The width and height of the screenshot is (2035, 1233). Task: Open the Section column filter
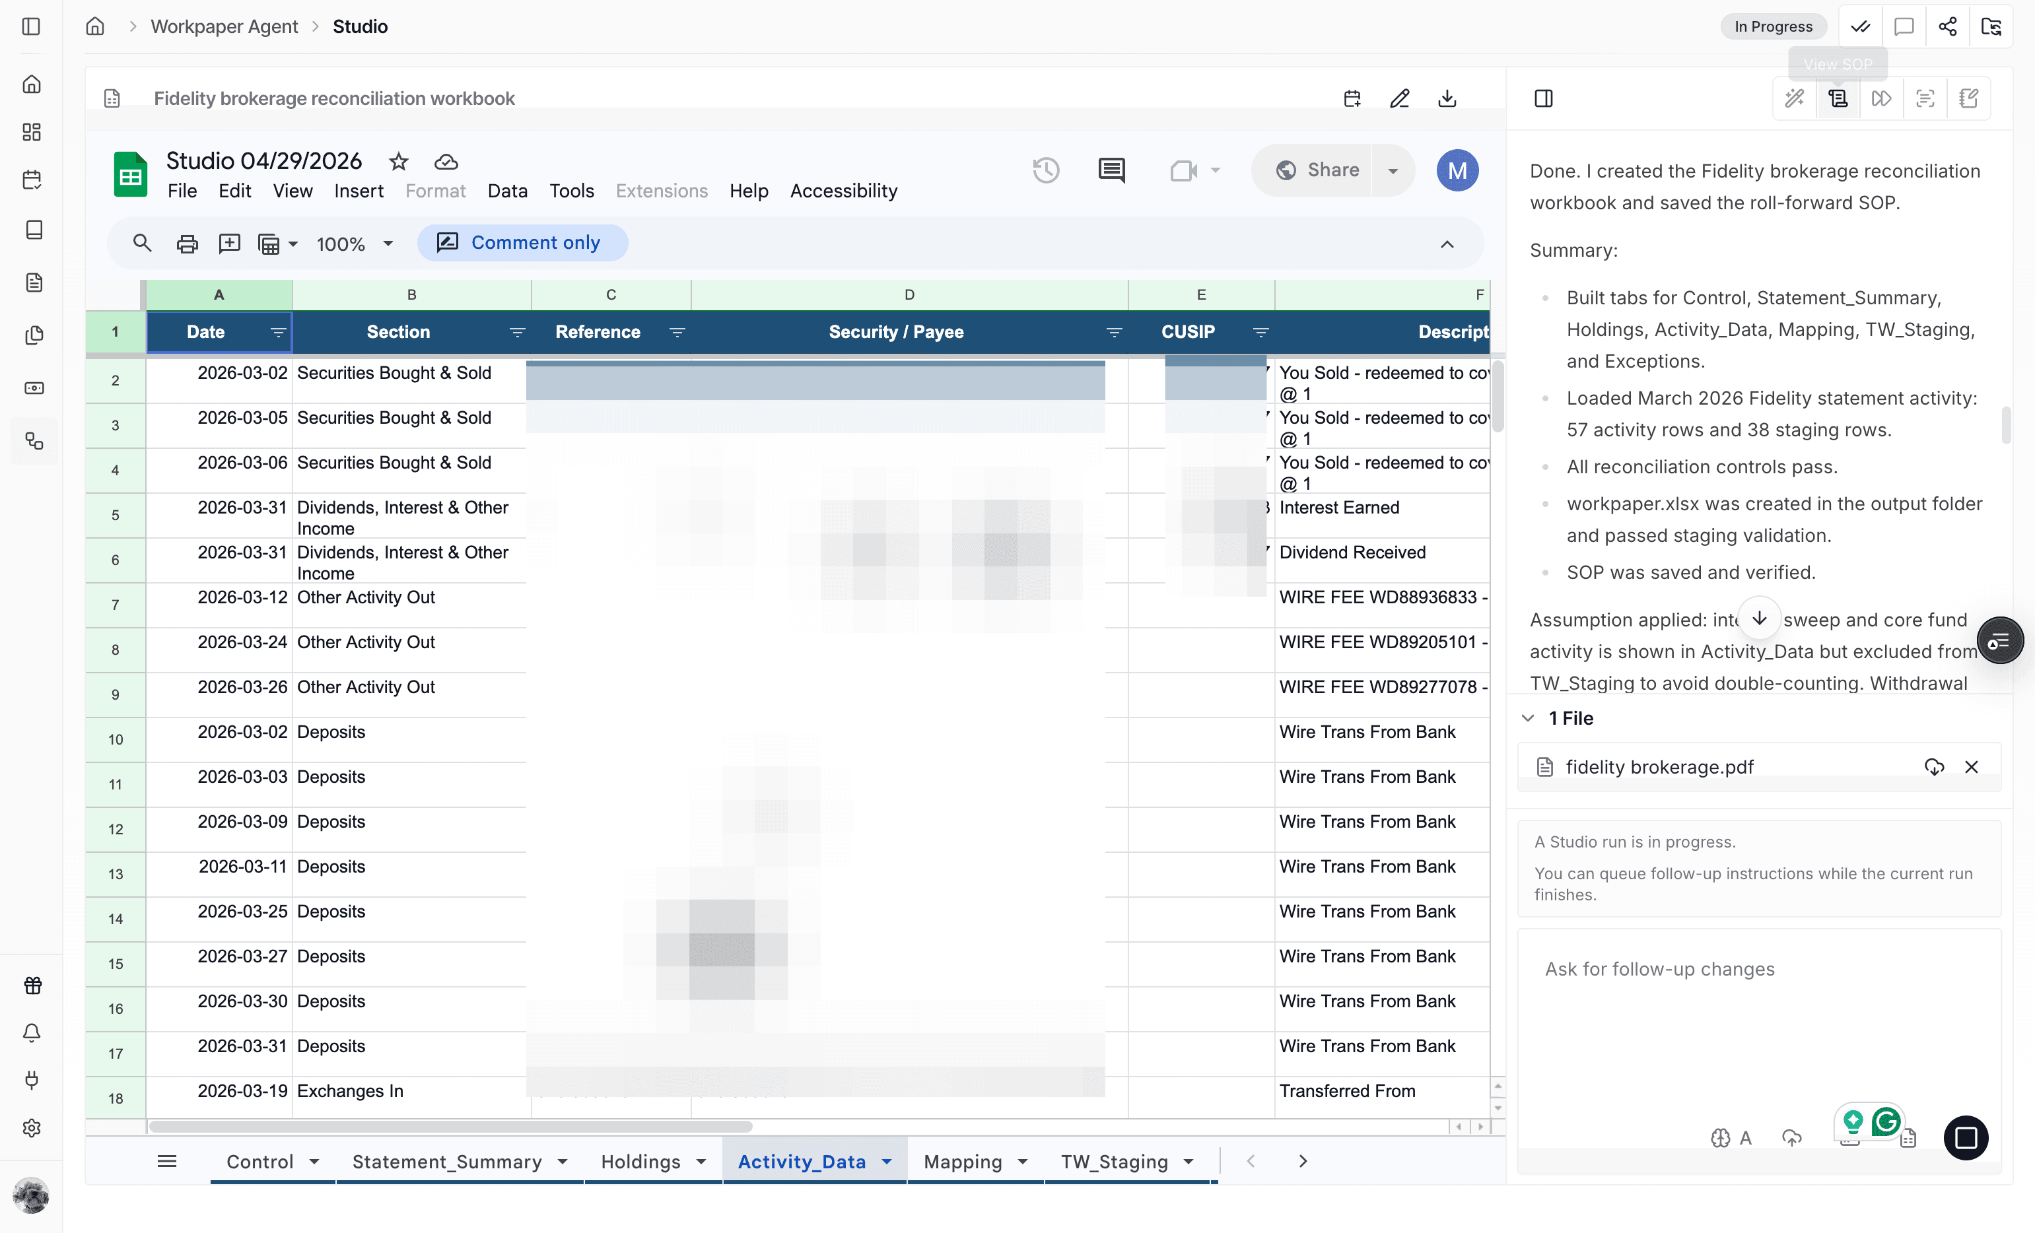pyautogui.click(x=518, y=332)
